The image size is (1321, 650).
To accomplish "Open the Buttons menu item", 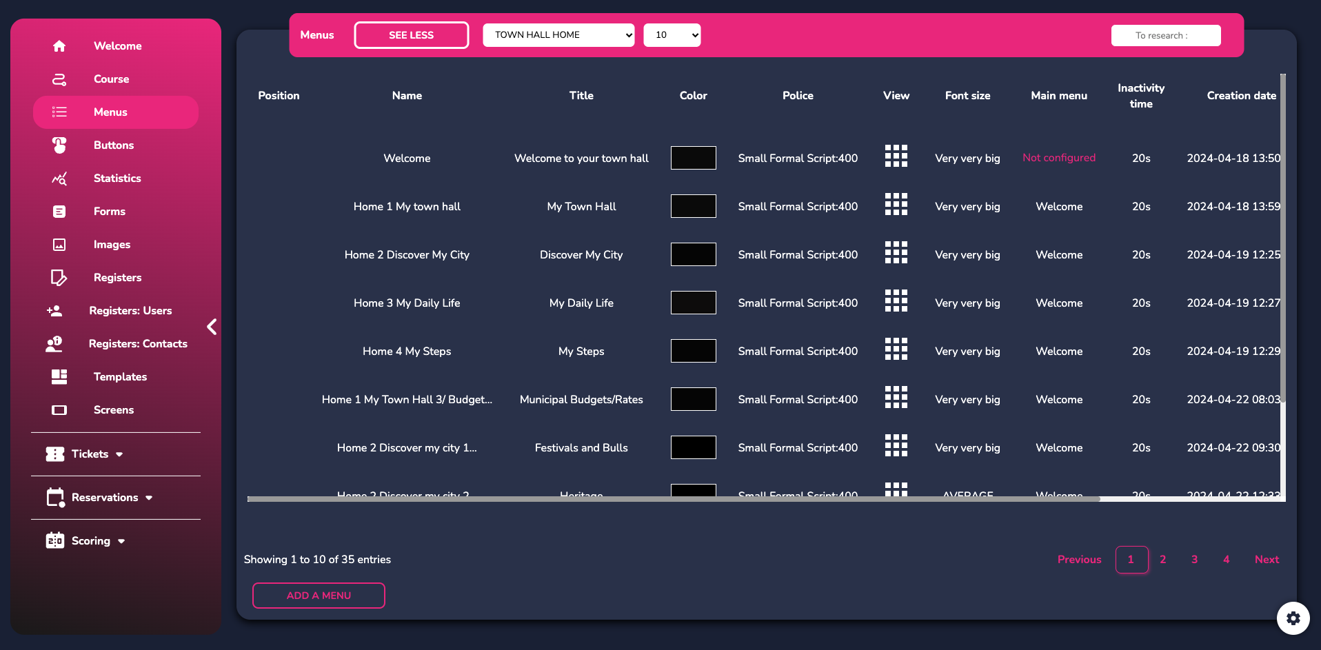I will [114, 145].
